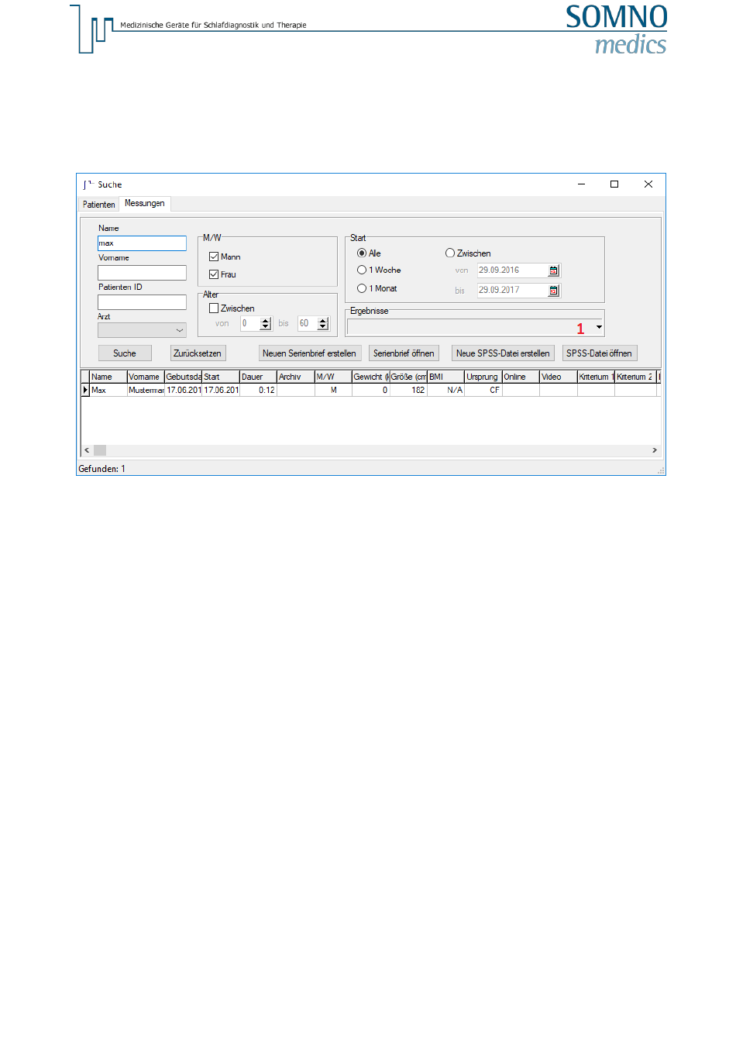Open calendar picker for the 29.09.2017 date
This screenshot has height=1061, width=736.
click(x=554, y=291)
